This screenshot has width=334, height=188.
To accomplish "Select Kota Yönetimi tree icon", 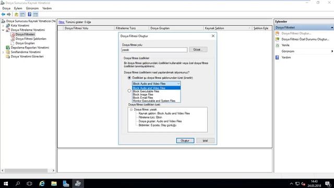I will 8,26.
